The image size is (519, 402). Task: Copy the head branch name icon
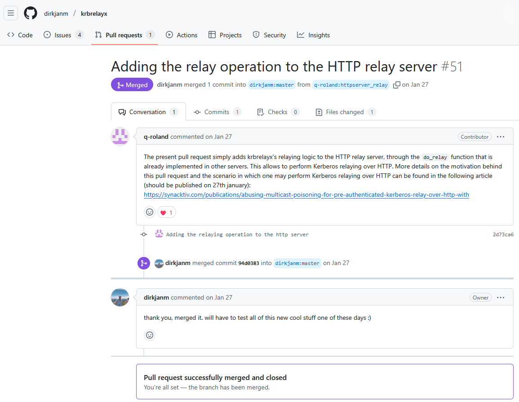(396, 85)
